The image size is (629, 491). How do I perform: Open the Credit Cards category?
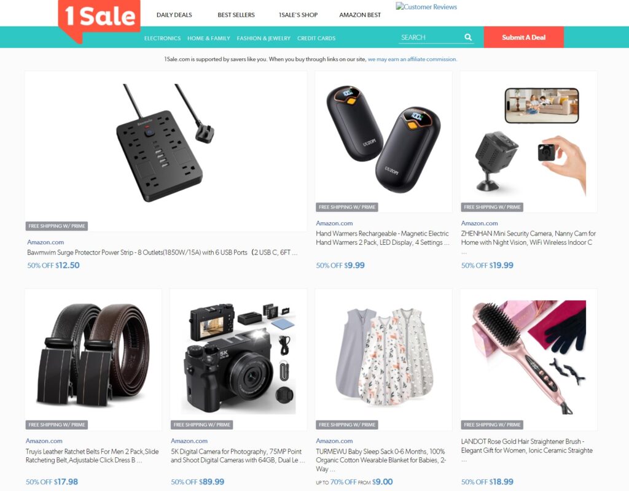click(x=316, y=38)
